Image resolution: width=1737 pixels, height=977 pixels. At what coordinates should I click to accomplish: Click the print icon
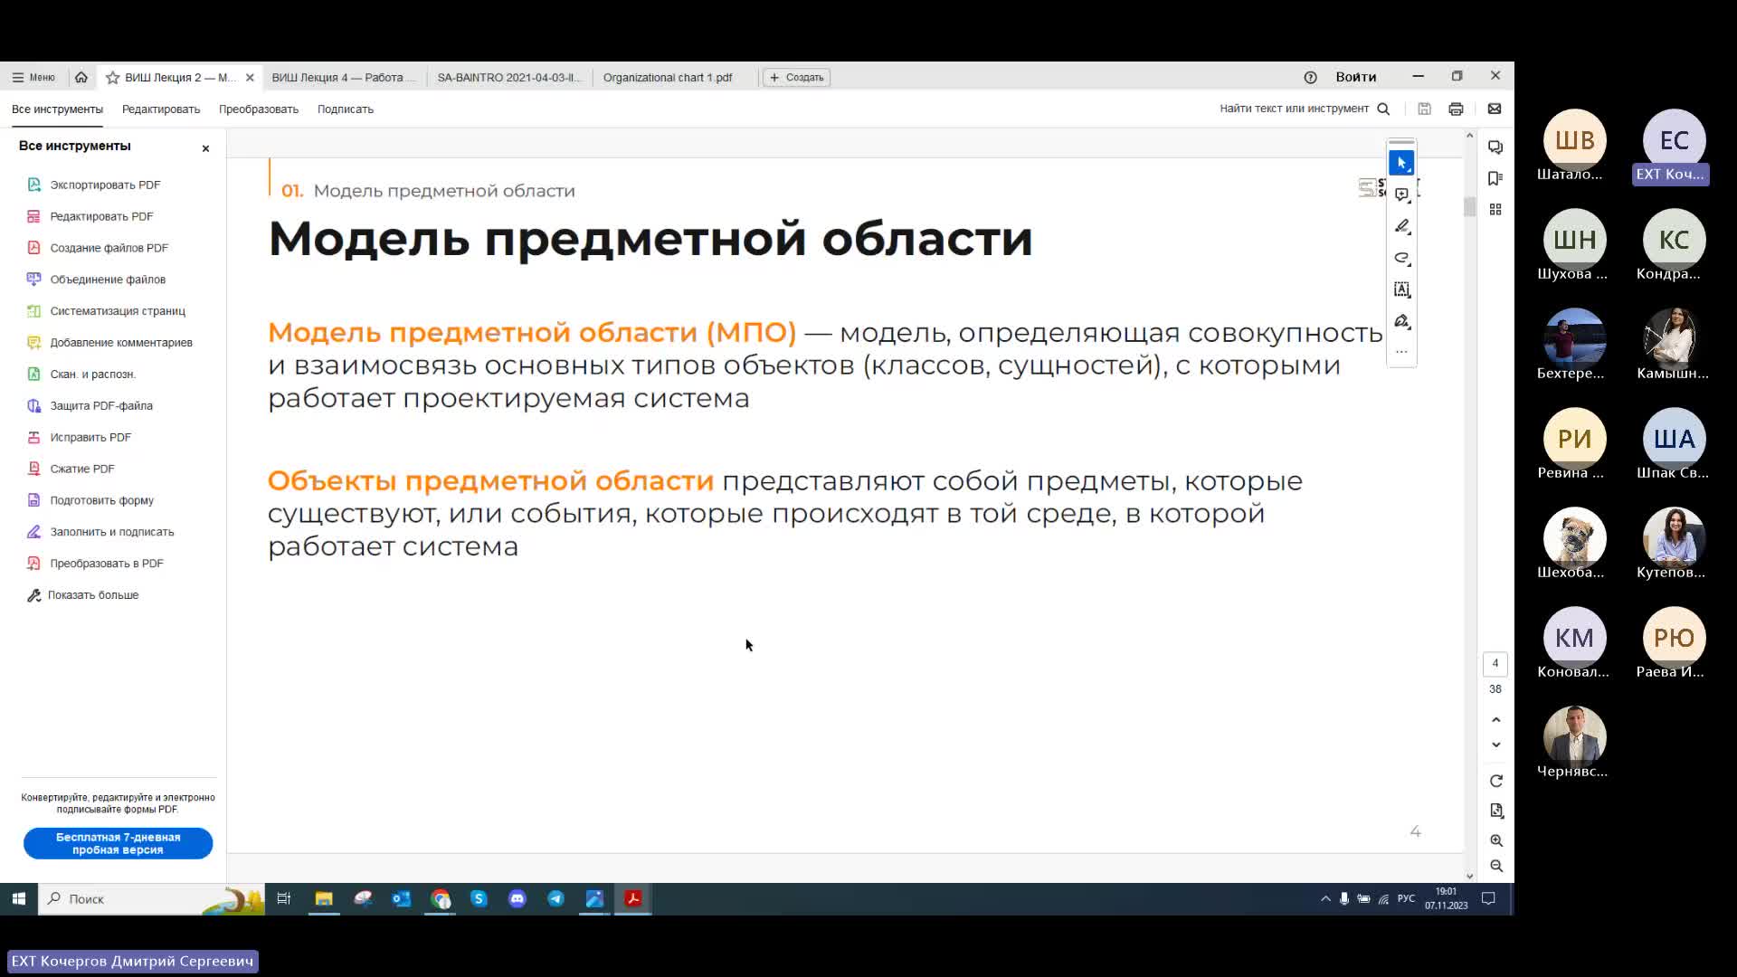tap(1456, 109)
